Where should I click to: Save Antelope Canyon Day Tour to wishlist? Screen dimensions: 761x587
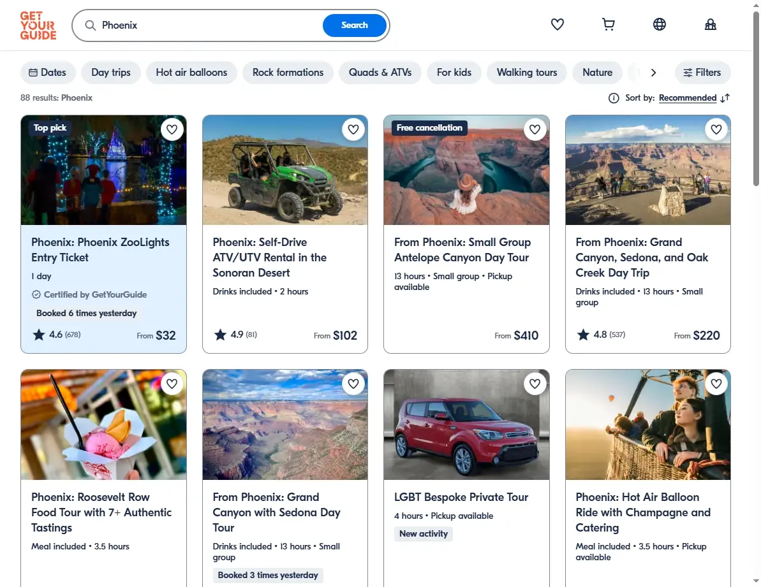pyautogui.click(x=535, y=129)
